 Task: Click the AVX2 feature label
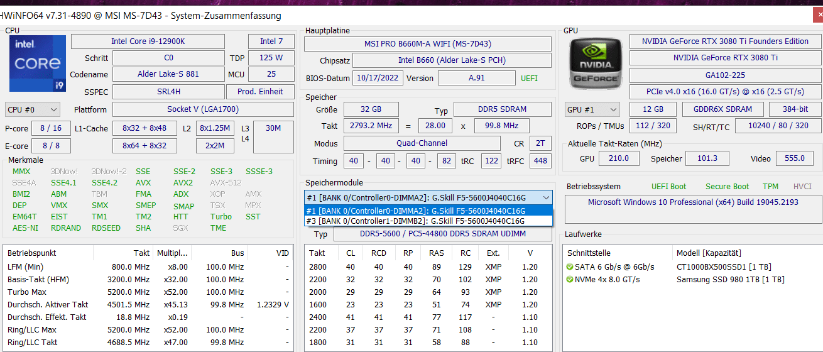coord(183,183)
